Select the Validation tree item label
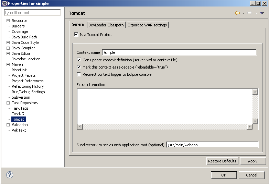The width and height of the screenshot is (269, 184). (x=20, y=125)
